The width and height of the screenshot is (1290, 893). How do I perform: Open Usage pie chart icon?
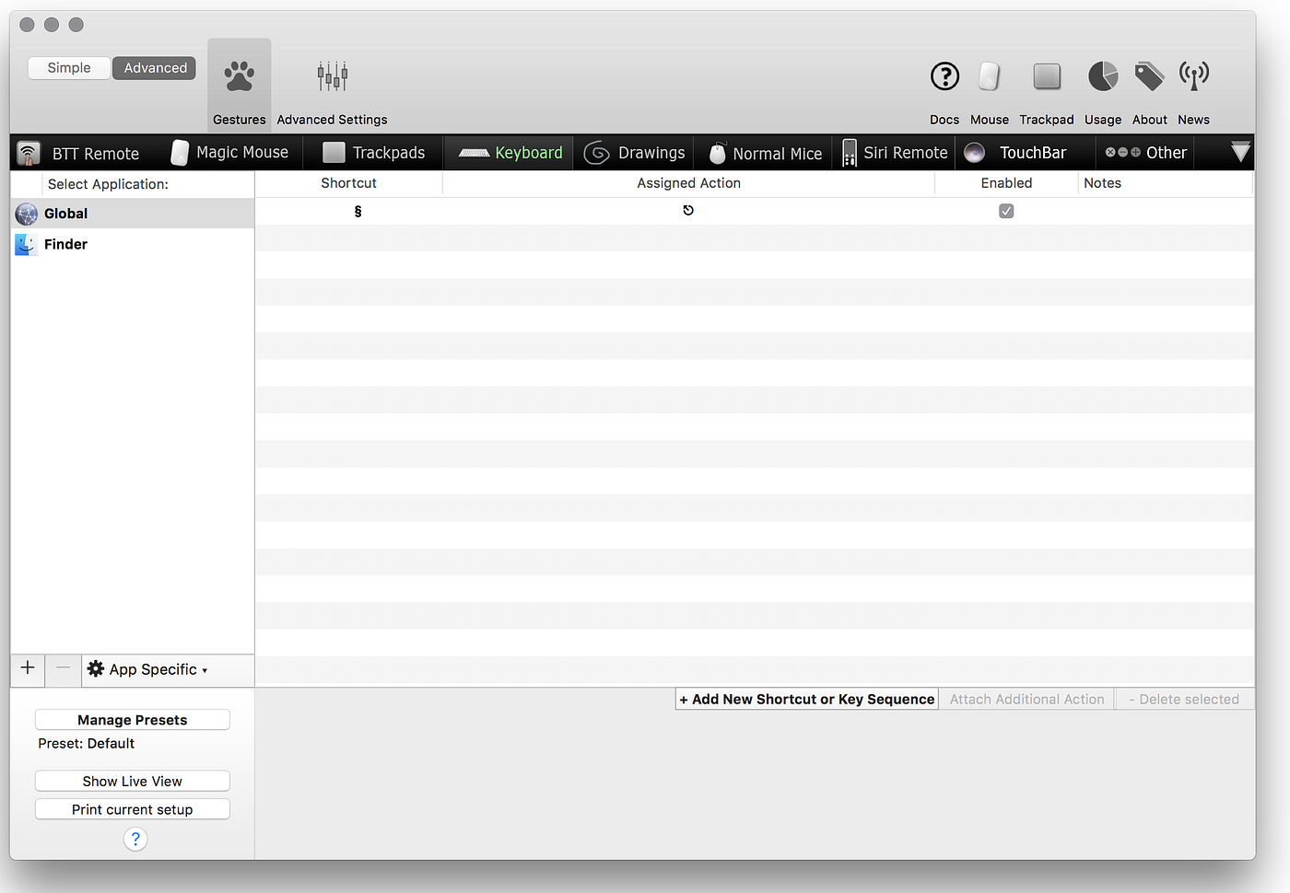tap(1103, 76)
